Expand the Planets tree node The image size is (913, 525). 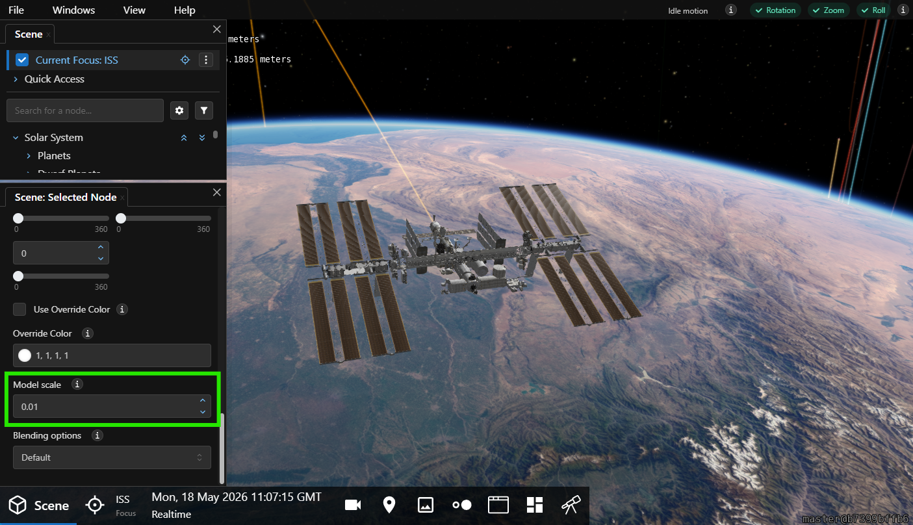coord(29,155)
